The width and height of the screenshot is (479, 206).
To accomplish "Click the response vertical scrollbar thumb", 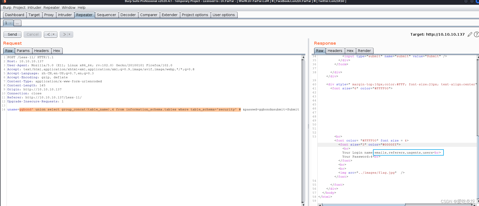I will (x=478, y=168).
